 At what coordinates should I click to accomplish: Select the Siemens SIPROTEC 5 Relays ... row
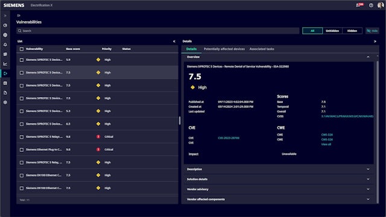[97, 137]
